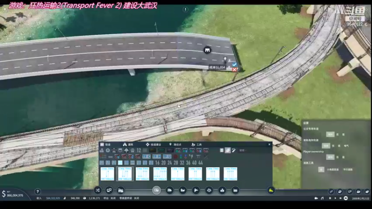Set tram track option to 保持
The width and height of the screenshot is (372, 209).
326,146
